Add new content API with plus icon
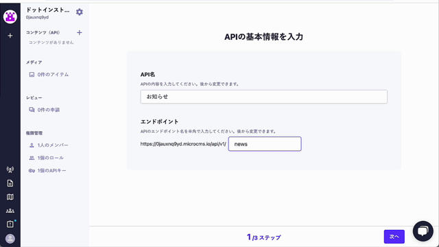This screenshot has height=247, width=439. [80, 32]
